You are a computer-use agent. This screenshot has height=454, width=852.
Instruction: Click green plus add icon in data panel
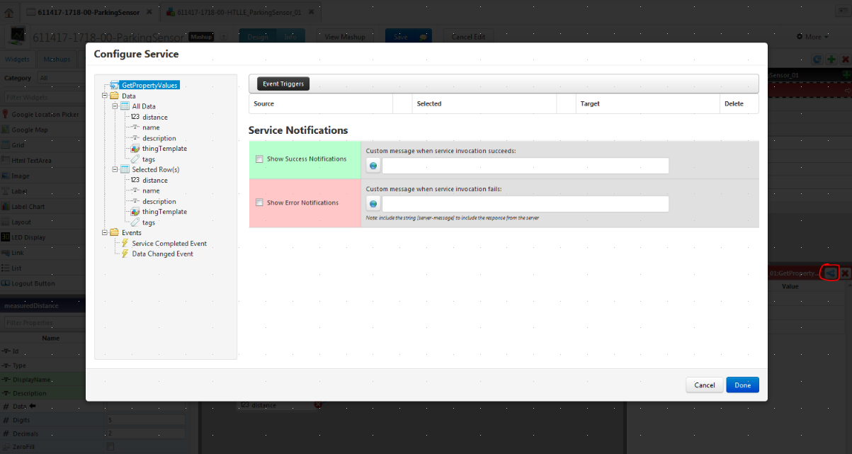coord(832,60)
